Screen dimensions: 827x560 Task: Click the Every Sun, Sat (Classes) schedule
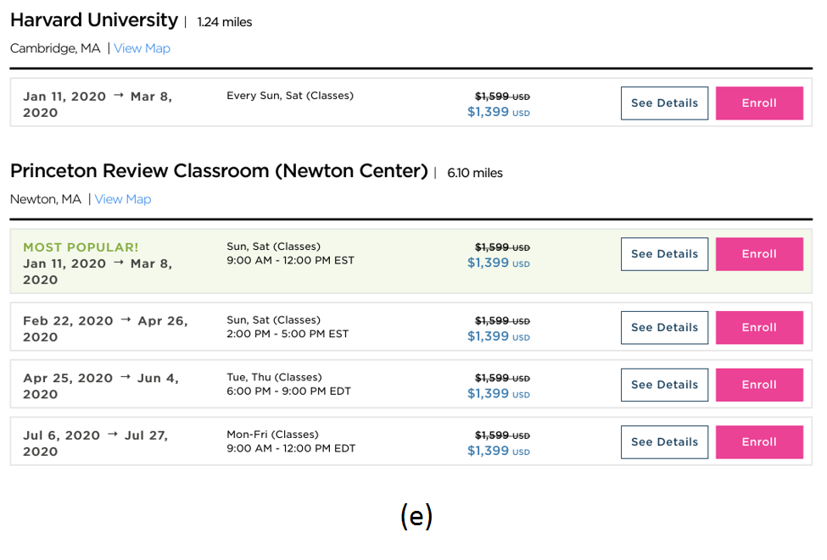pos(290,96)
